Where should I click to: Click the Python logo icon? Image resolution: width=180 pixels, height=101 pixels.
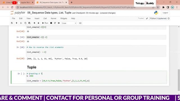(156, 13)
